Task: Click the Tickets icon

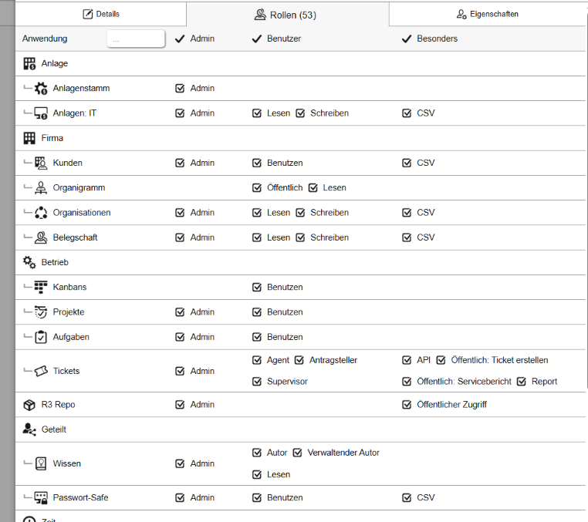Action: point(42,372)
